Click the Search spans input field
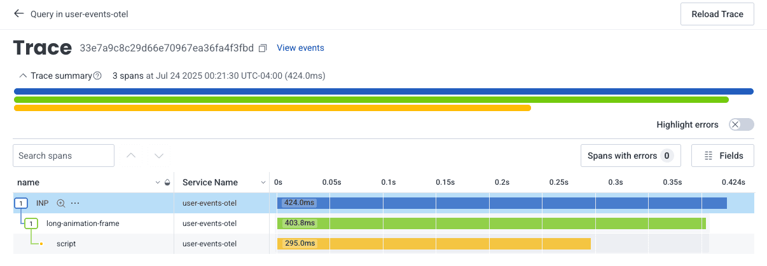This screenshot has height=266, width=767. tap(63, 156)
